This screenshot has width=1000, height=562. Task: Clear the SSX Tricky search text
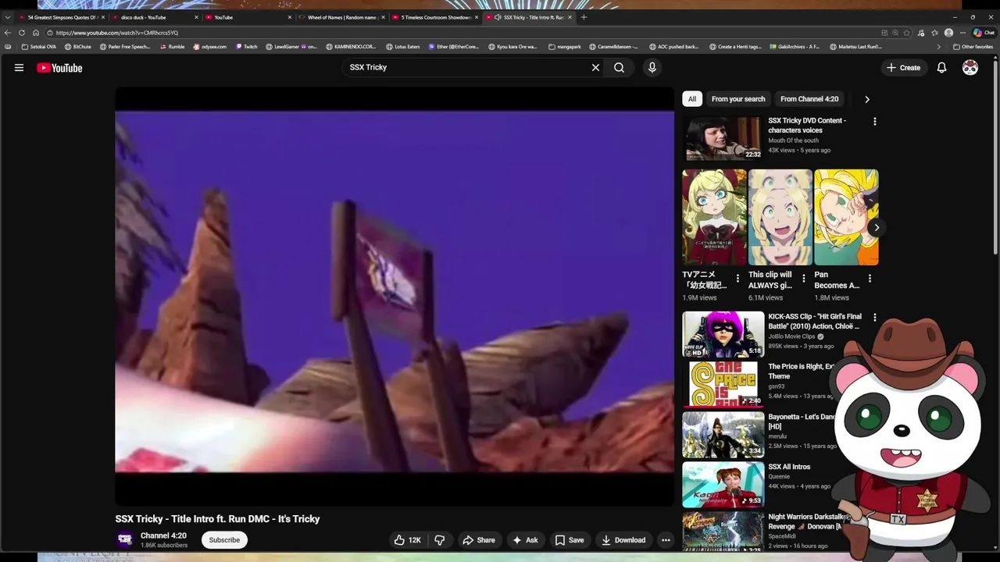coord(595,68)
